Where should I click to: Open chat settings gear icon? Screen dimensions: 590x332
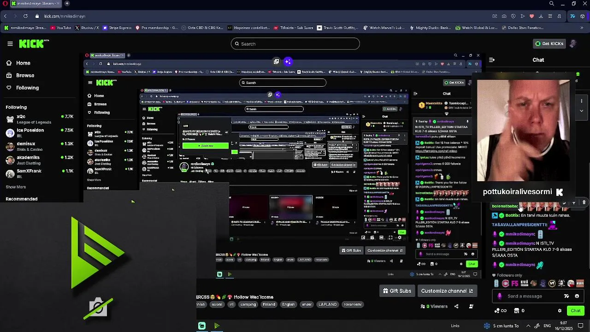pyautogui.click(x=560, y=311)
